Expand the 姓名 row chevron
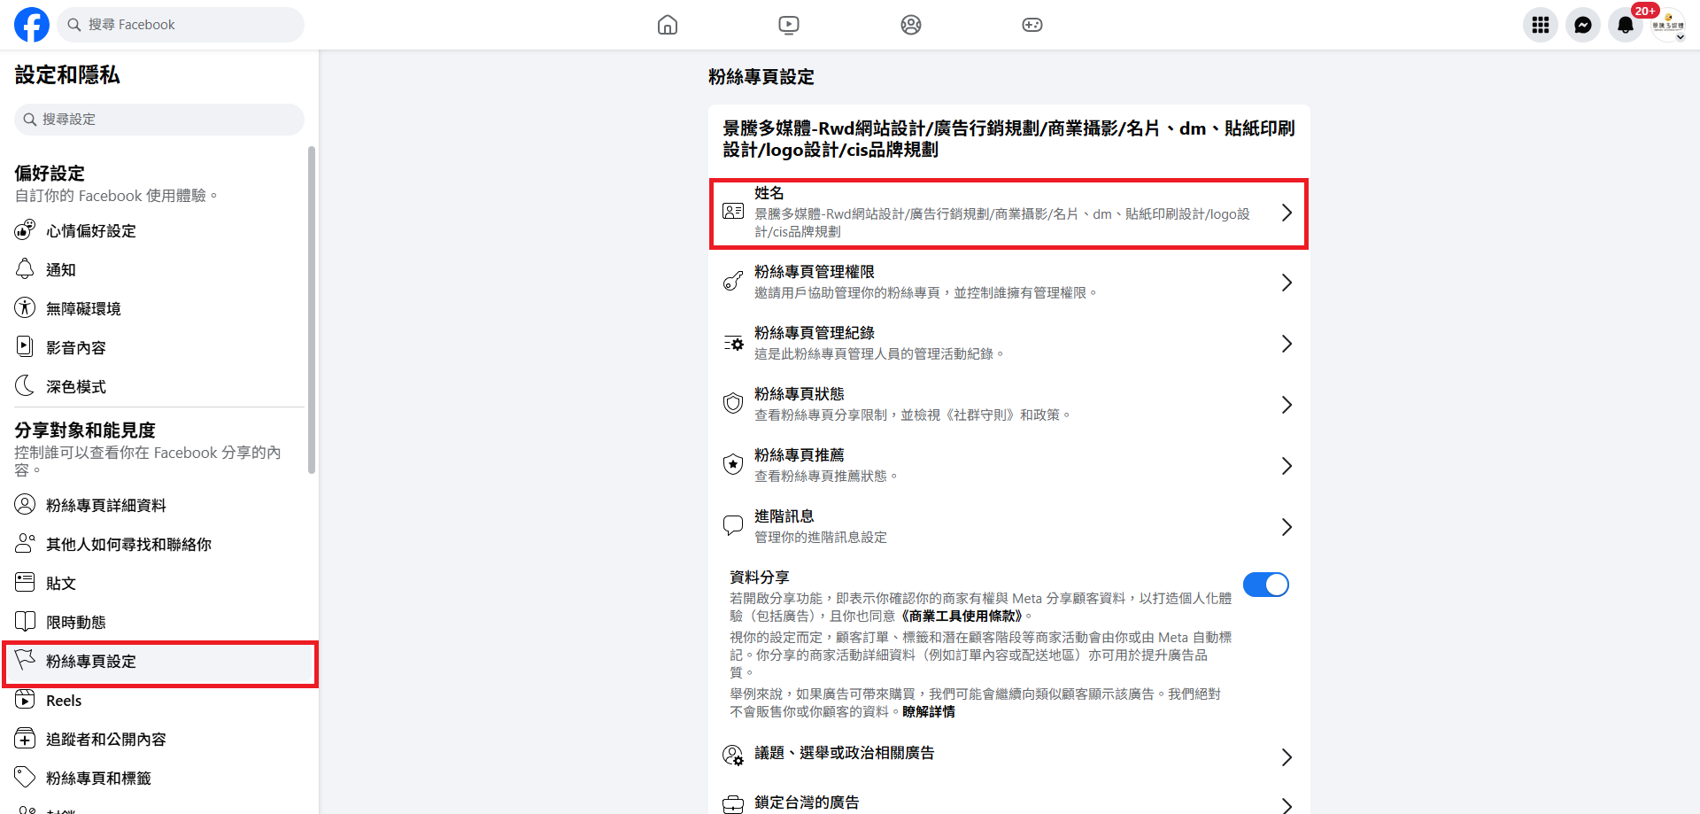Viewport: 1700px width, 814px height. pos(1287,213)
